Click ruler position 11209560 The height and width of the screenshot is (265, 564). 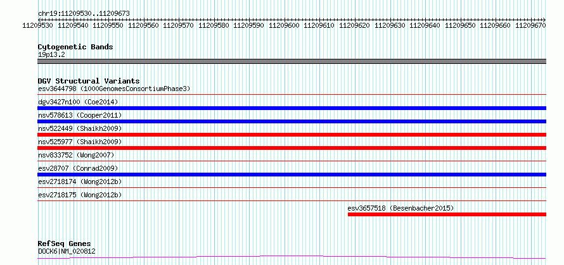click(x=144, y=25)
